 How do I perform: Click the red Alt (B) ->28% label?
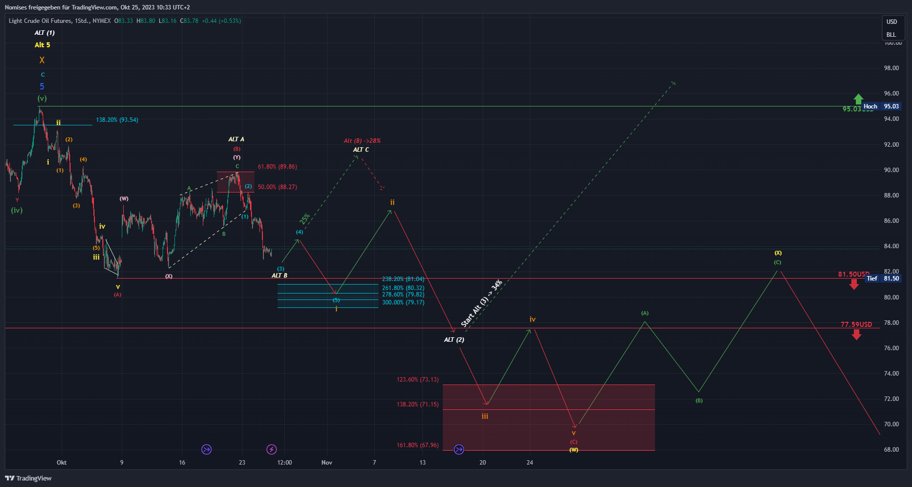(362, 141)
